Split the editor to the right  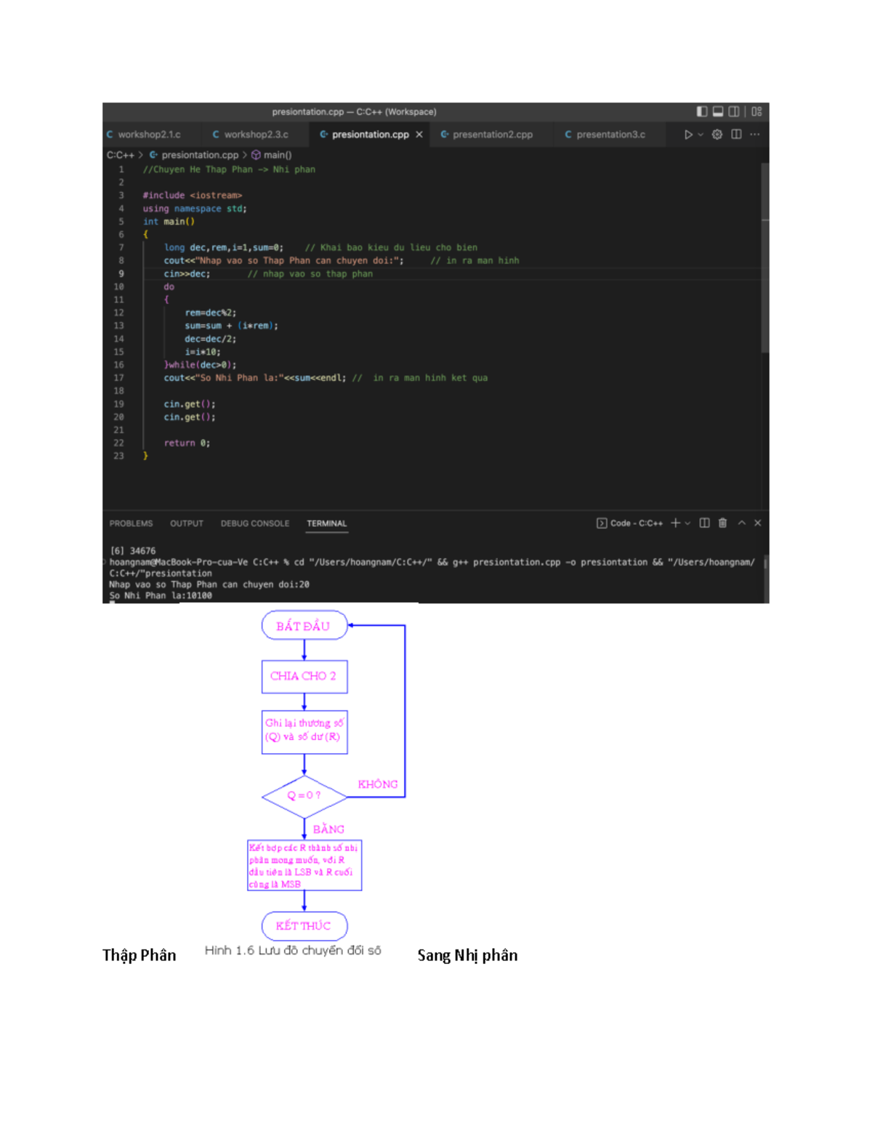click(736, 134)
